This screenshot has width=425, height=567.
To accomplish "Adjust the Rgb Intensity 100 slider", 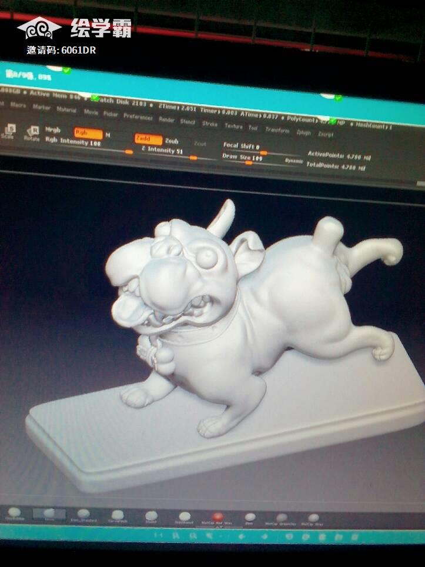I will point(89,145).
